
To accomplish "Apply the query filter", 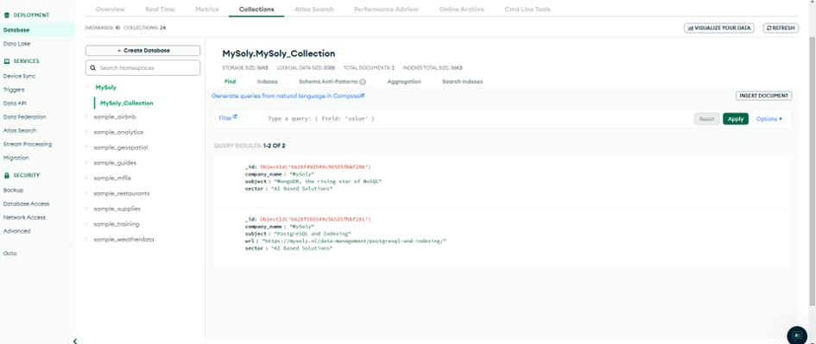I will click(x=736, y=119).
